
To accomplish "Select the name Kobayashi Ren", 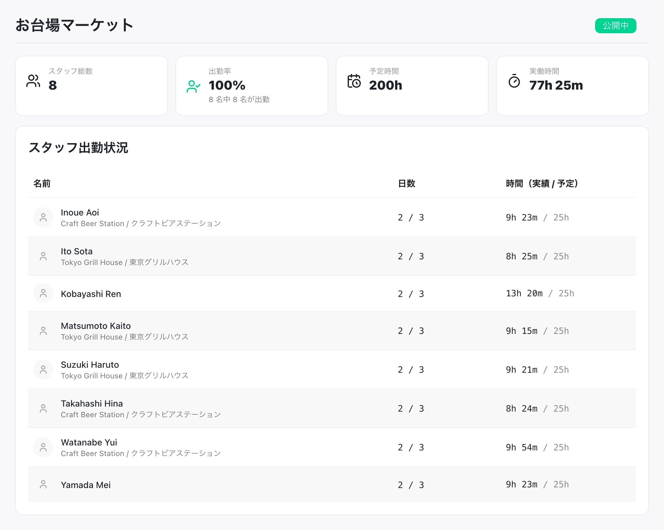I will [91, 294].
